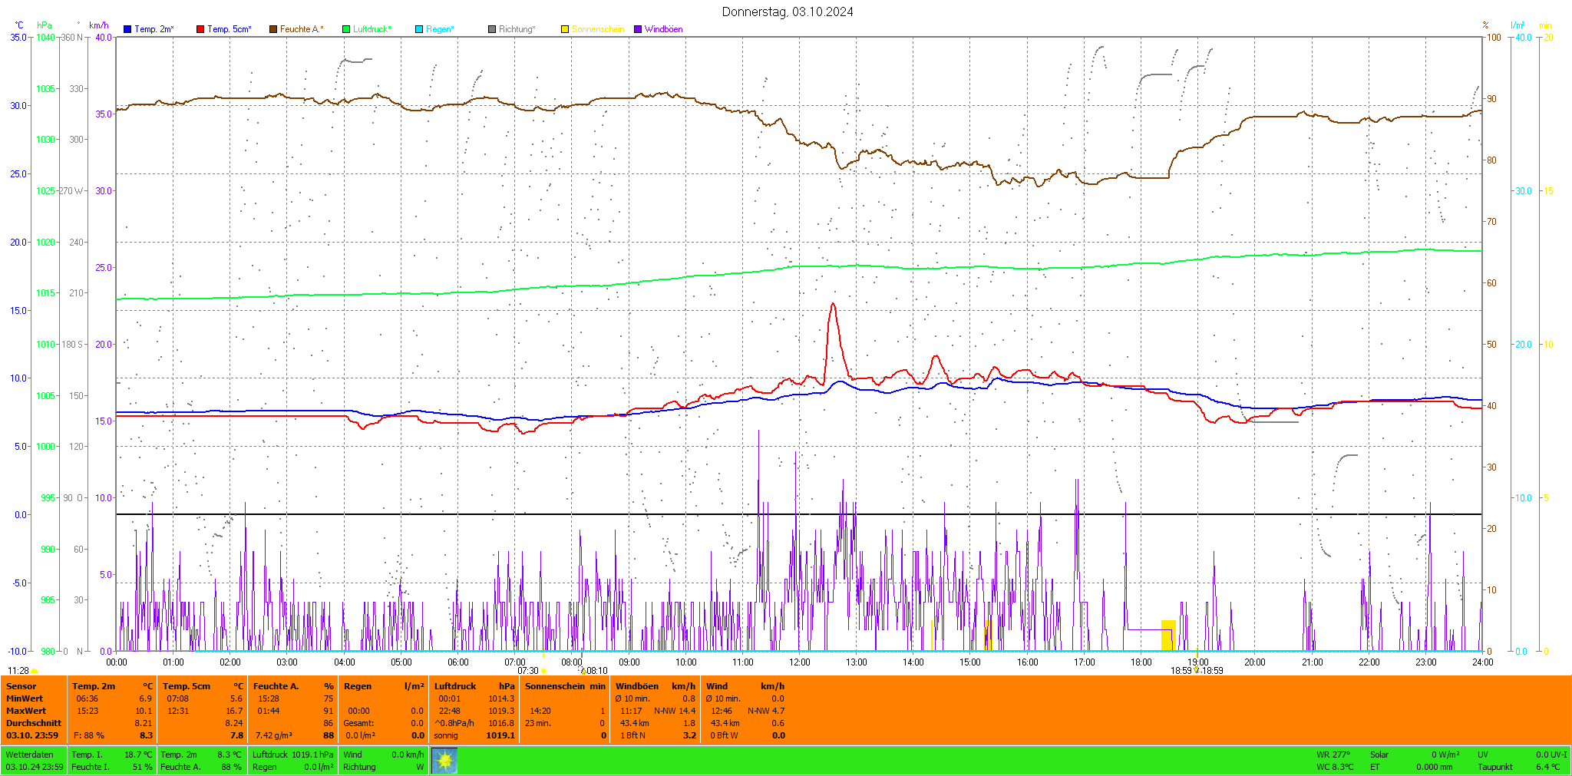Click the 12:00 time axis label
The width and height of the screenshot is (1572, 776).
pos(799,662)
